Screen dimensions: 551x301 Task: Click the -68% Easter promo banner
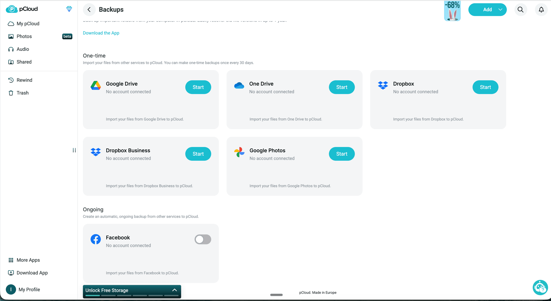tap(452, 11)
